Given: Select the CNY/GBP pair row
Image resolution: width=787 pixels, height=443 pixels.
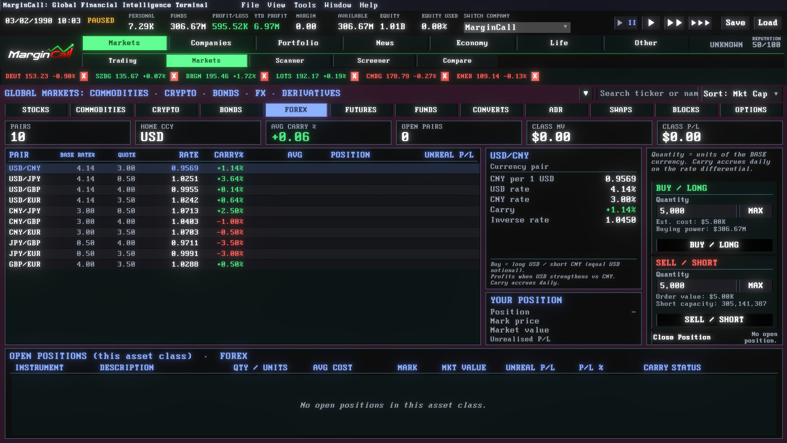Looking at the screenshot, I should tap(243, 221).
